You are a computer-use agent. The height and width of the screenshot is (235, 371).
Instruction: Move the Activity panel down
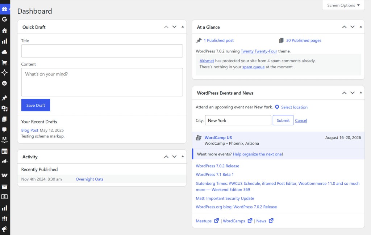point(174,157)
